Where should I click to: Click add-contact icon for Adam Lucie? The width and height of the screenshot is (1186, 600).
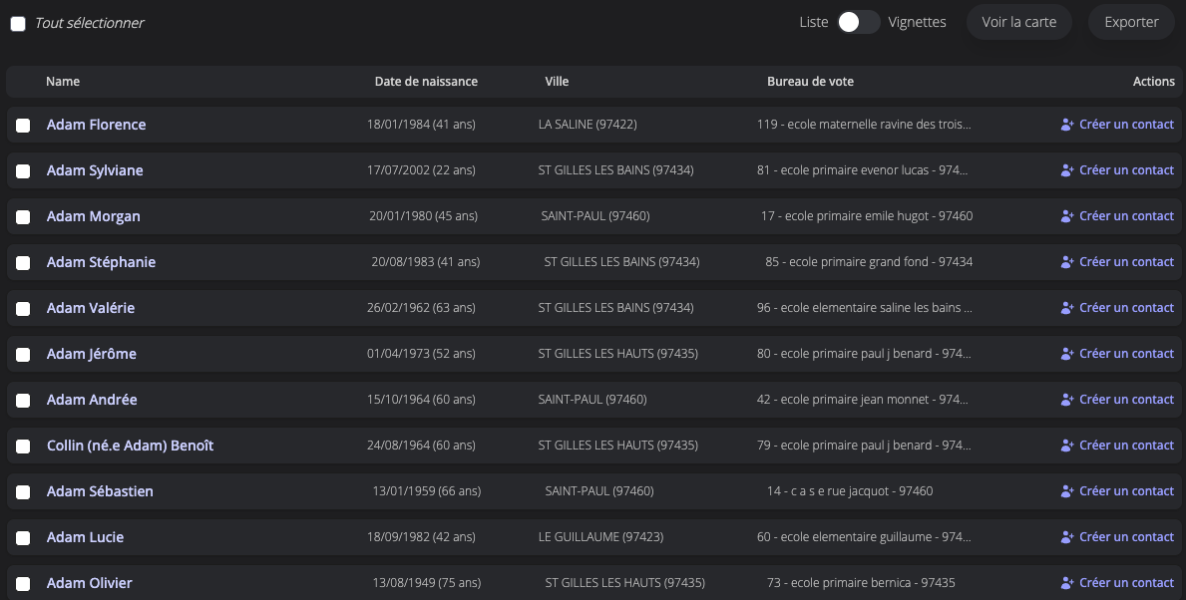[1066, 537]
